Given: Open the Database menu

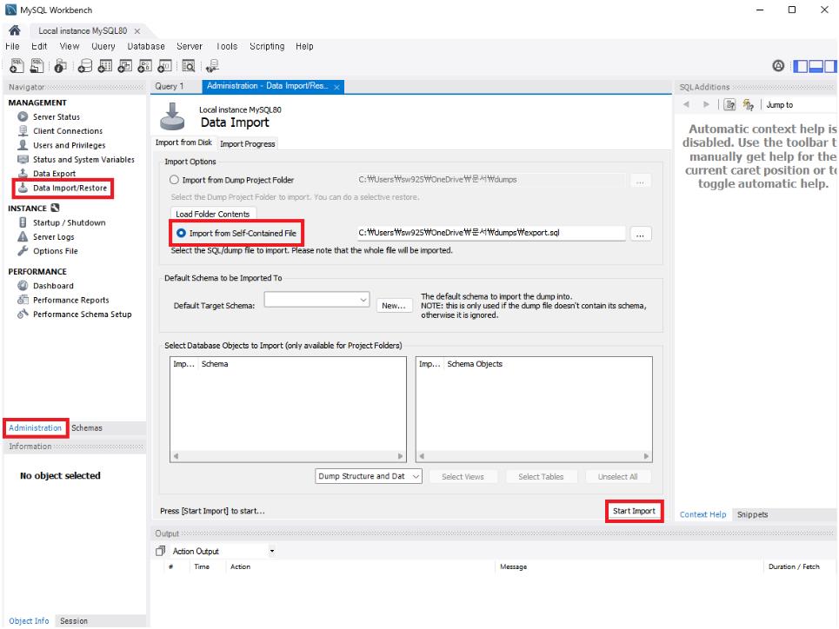Looking at the screenshot, I should 145,47.
